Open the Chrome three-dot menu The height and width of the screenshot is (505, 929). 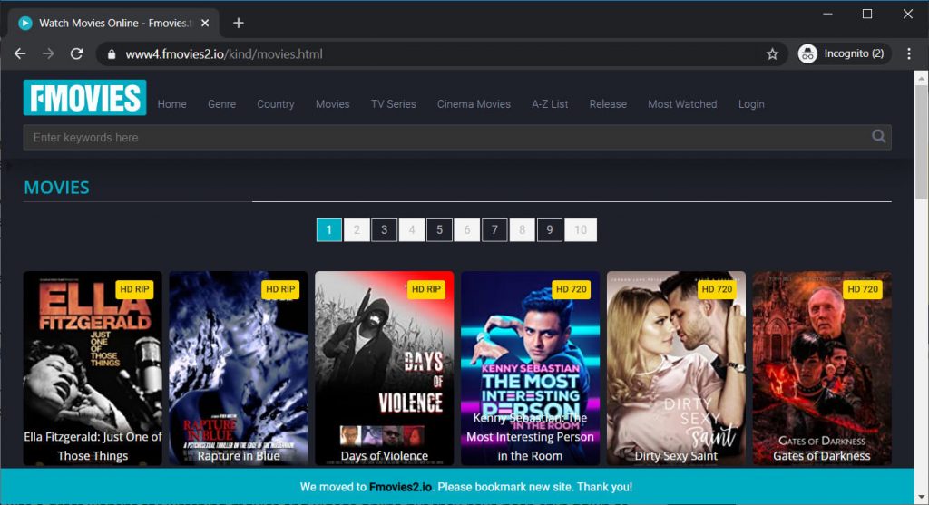tap(909, 53)
